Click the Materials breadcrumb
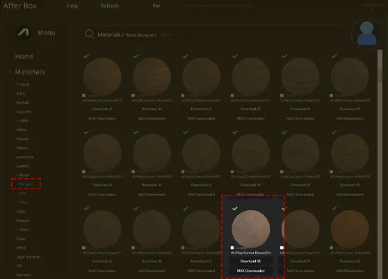This screenshot has width=388, height=279. pos(109,35)
